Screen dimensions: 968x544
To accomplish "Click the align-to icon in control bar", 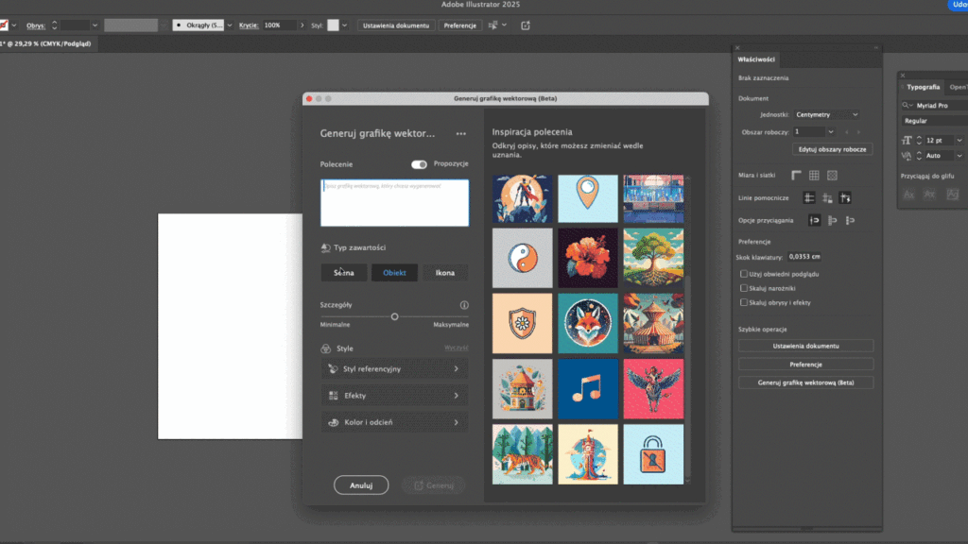I will 493,25.
